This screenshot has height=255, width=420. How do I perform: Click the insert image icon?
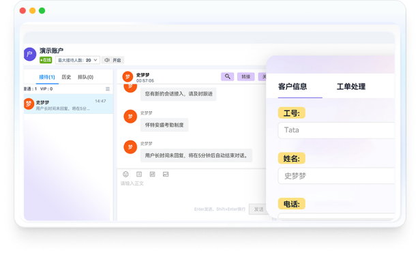pyautogui.click(x=166, y=174)
